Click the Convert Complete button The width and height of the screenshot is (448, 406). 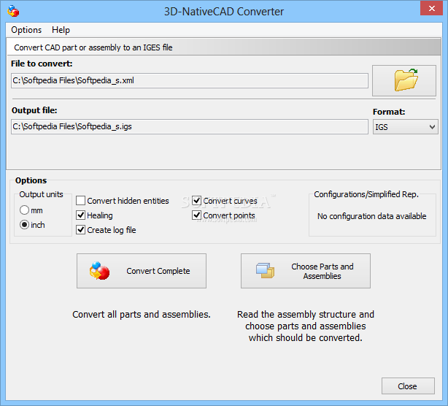142,271
